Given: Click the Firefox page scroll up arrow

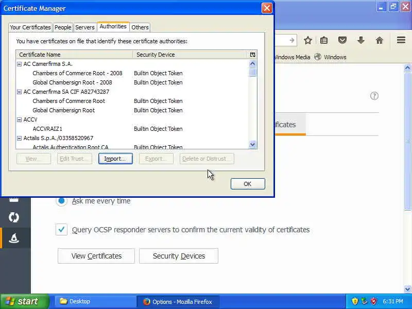Looking at the screenshot, I should [407, 68].
